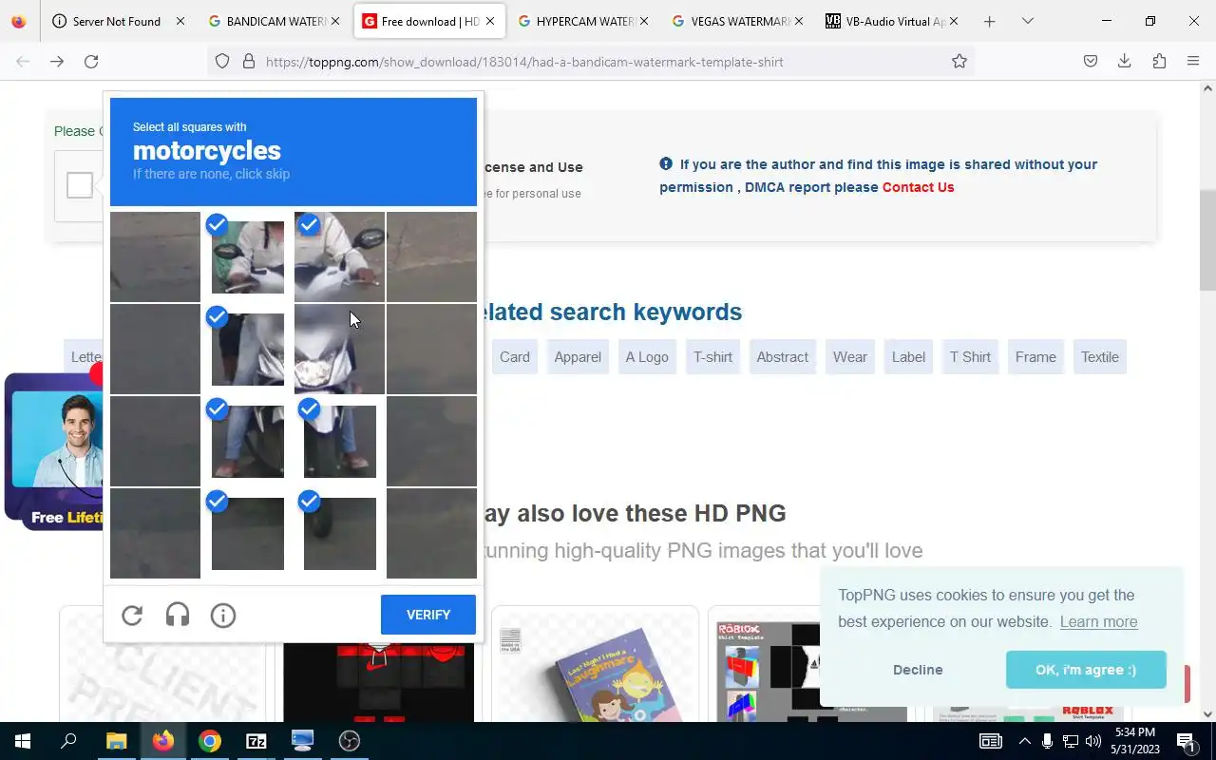
Task: Switch to Server Not Found tab
Action: click(x=119, y=21)
